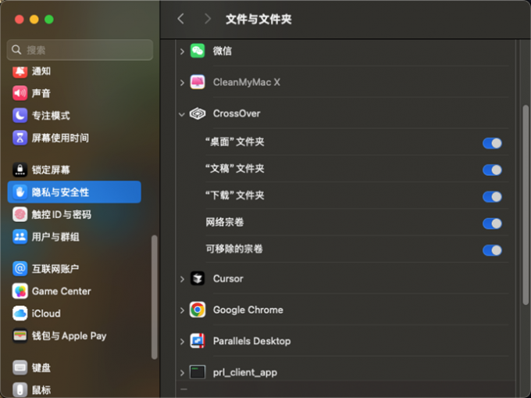Screen dimensions: 531x398
Task: Click the "键盘" sidebar label
Action: tap(41, 368)
